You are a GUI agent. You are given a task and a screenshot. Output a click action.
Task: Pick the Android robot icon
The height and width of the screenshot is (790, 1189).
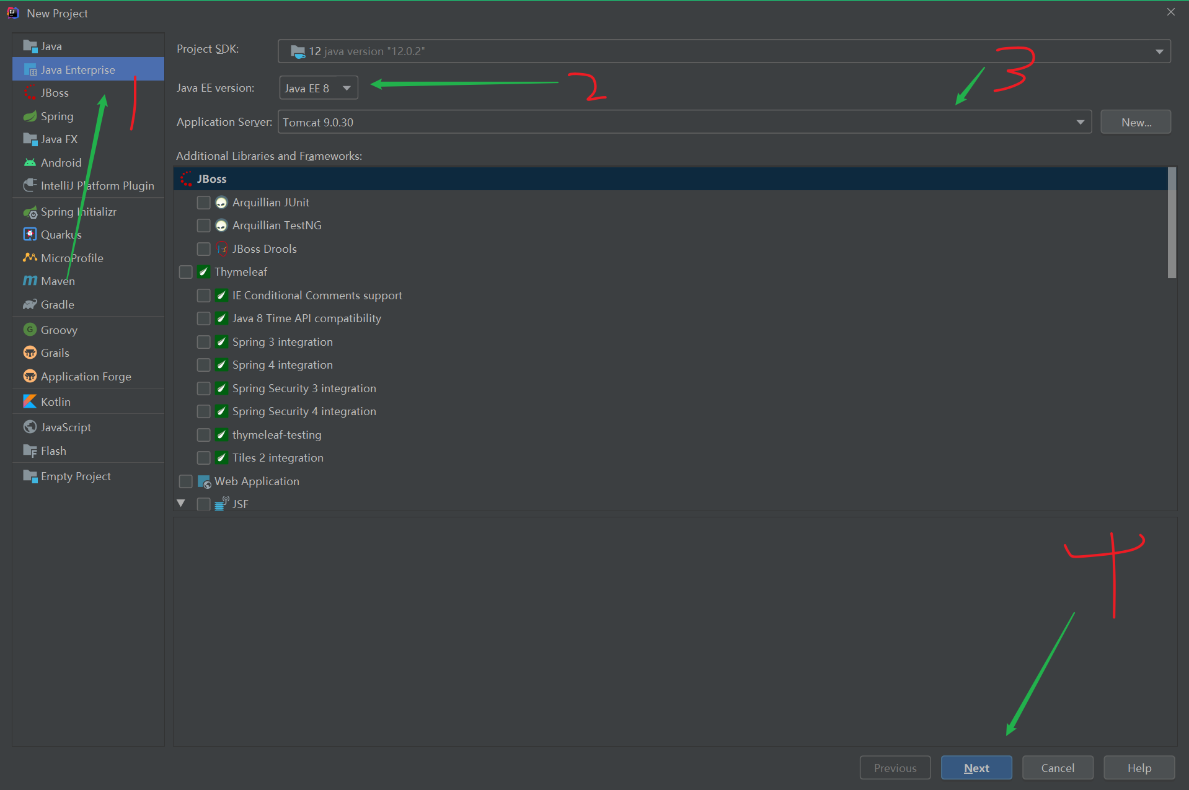click(x=30, y=163)
